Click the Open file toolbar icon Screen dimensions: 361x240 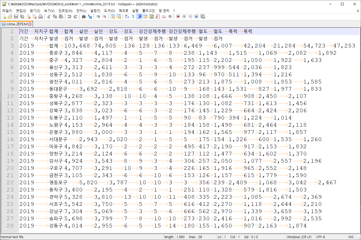coord(10,17)
